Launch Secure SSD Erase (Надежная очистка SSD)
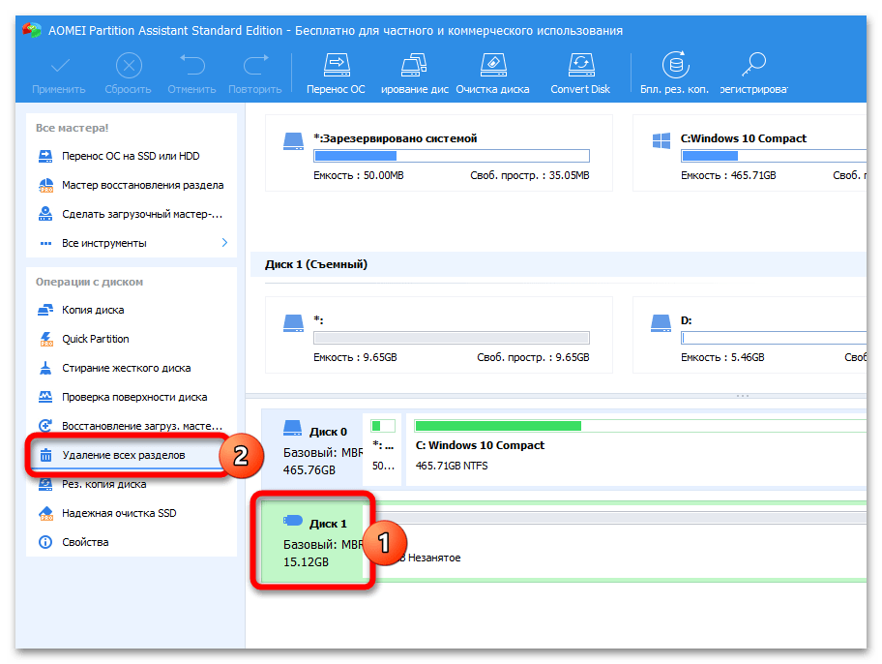Image resolution: width=882 pixels, height=664 pixels. click(118, 513)
